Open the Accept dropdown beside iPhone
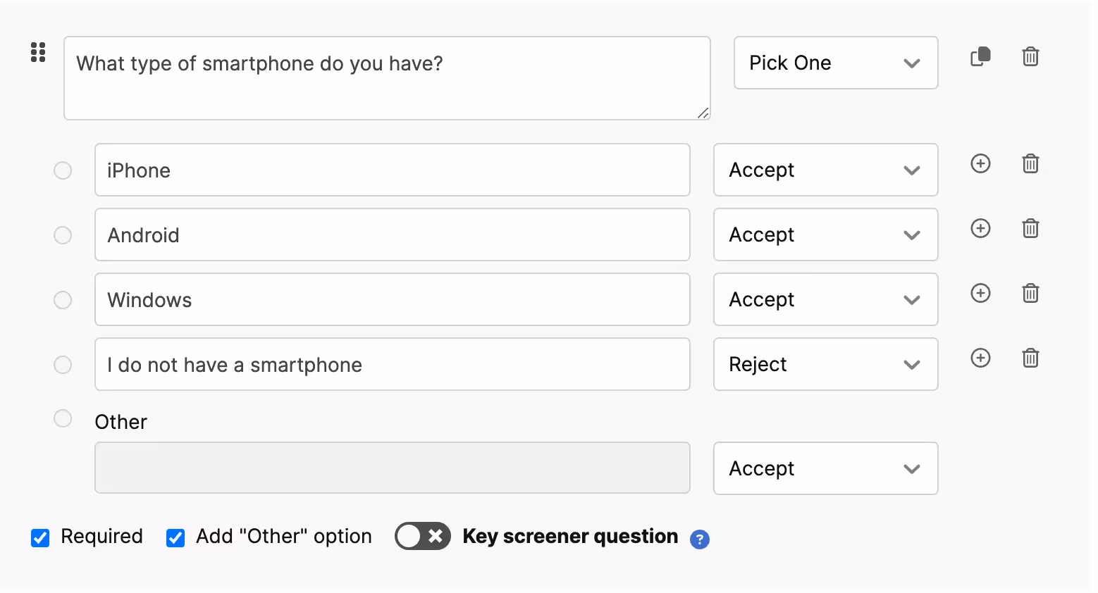 click(x=825, y=170)
